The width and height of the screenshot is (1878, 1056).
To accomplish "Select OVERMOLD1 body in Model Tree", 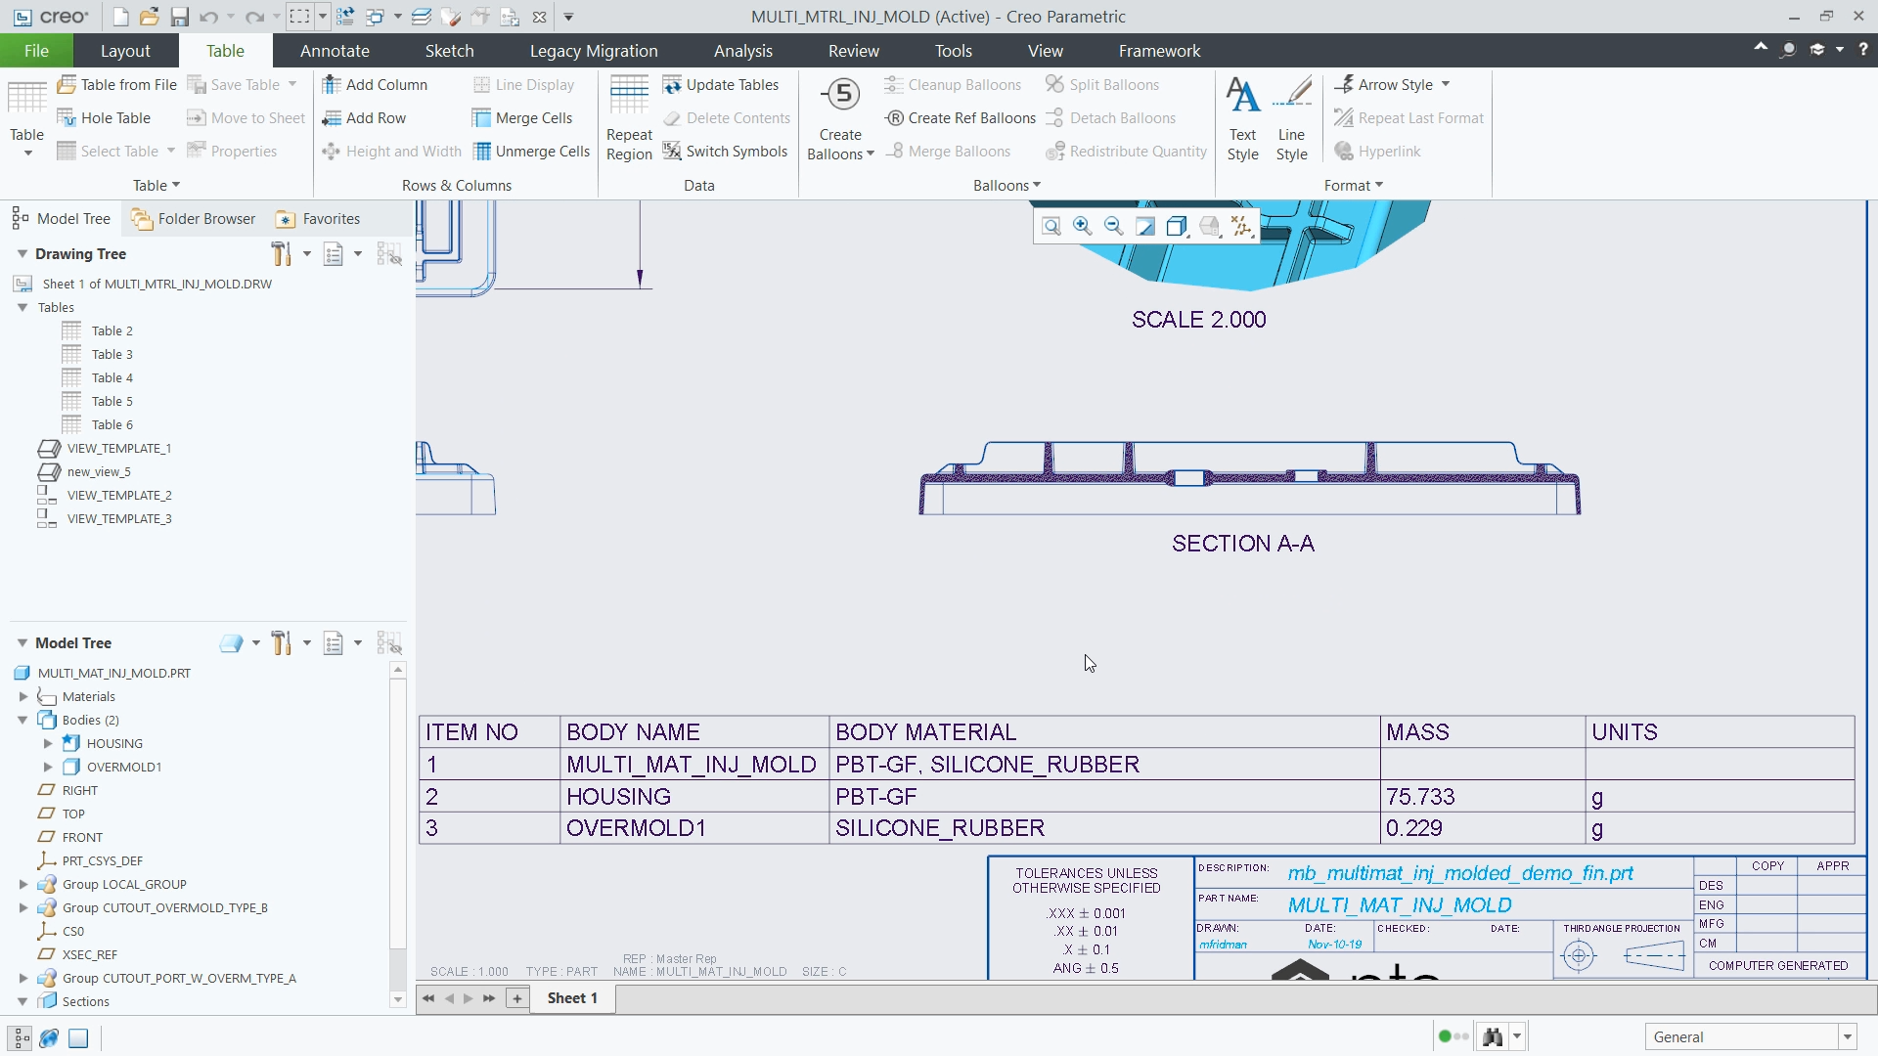I will 112,767.
